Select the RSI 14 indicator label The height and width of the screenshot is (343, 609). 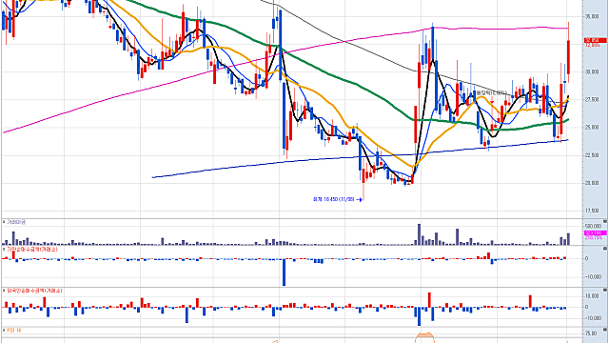(14, 331)
